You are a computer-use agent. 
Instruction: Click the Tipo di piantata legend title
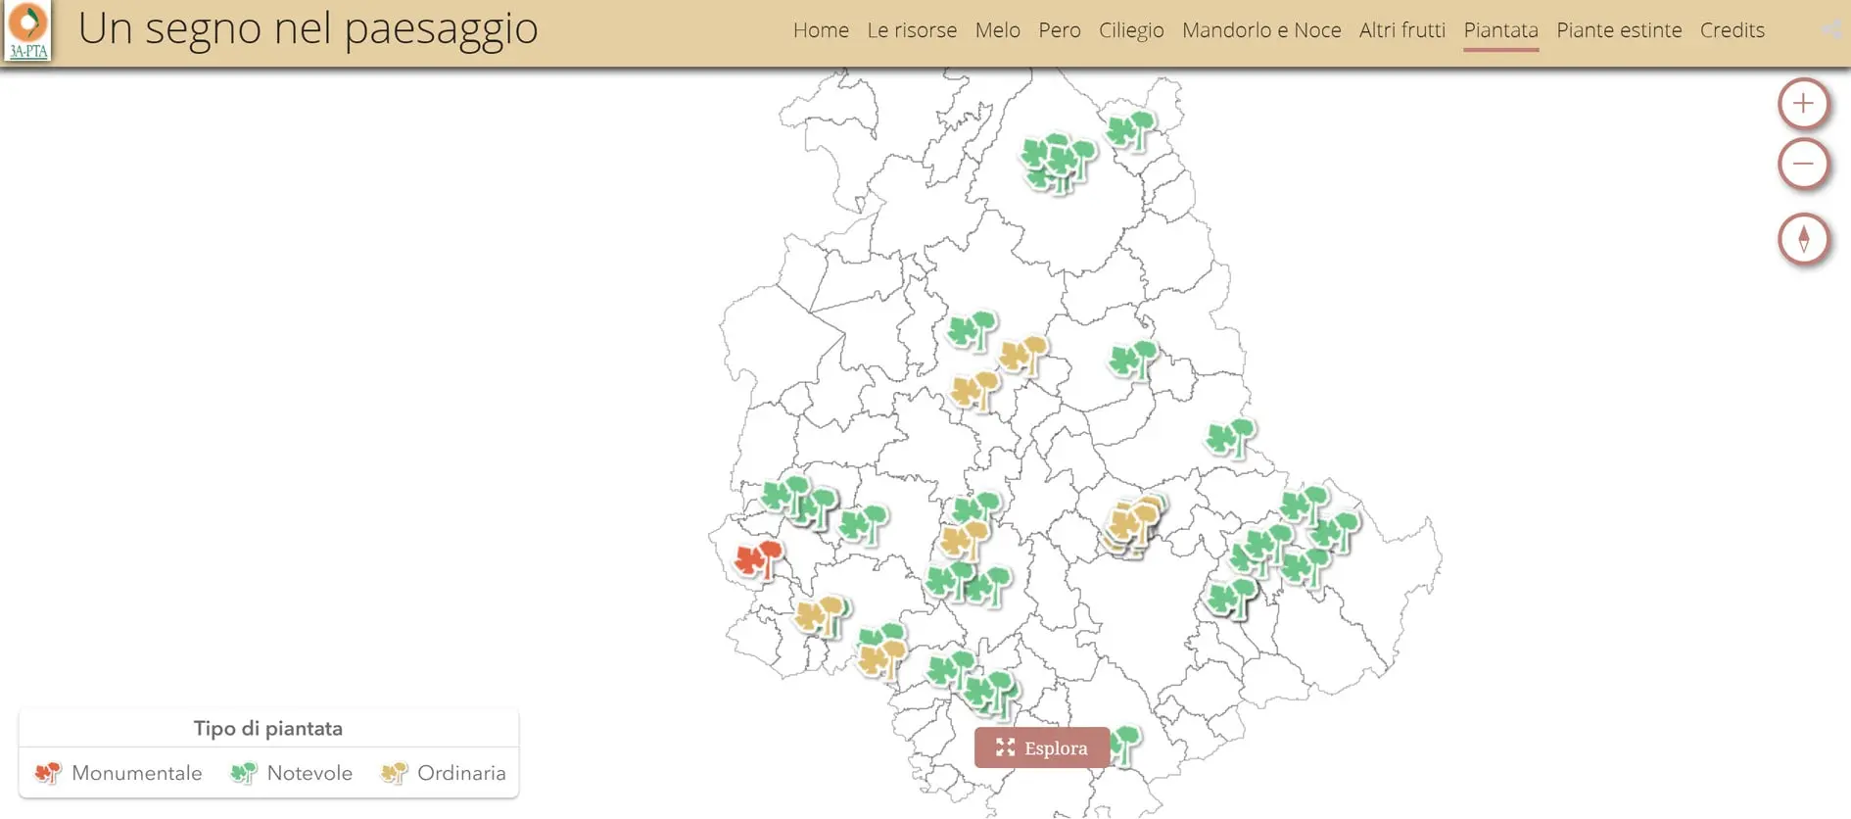click(x=268, y=729)
